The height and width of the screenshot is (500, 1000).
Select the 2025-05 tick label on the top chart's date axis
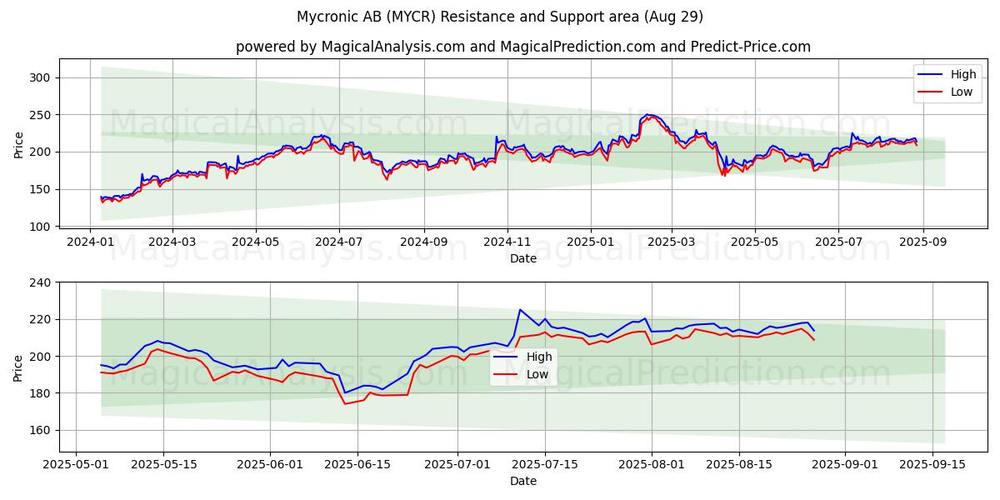point(754,242)
